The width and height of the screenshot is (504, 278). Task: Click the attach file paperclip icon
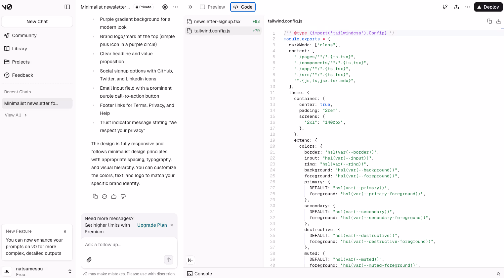[x=89, y=260]
